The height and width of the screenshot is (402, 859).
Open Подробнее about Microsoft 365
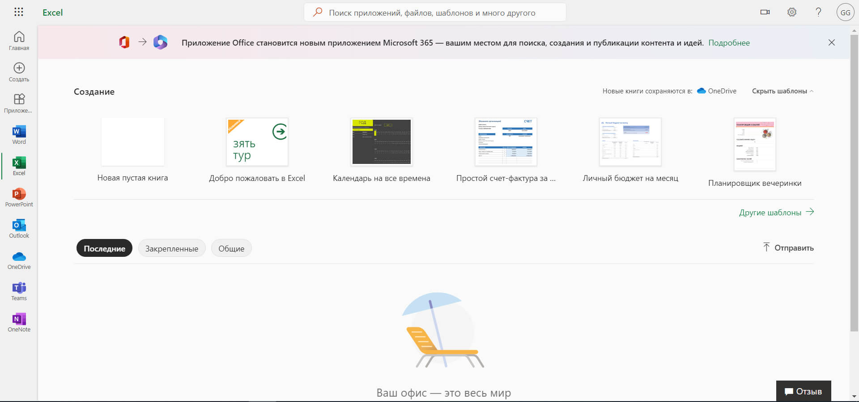coord(729,43)
